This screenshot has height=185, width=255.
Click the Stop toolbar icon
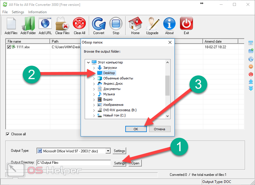pos(116,24)
